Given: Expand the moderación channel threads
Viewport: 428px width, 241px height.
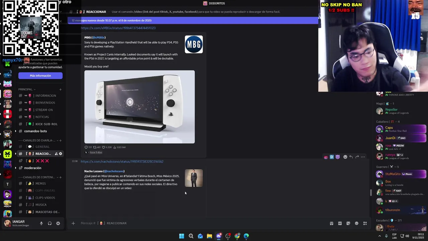Looking at the screenshot, I should pos(15,168).
